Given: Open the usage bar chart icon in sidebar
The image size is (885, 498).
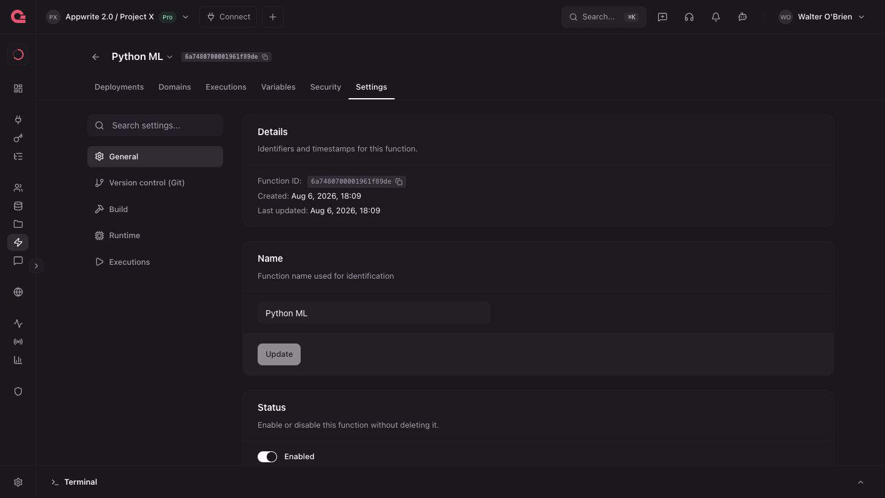Looking at the screenshot, I should coord(18,360).
